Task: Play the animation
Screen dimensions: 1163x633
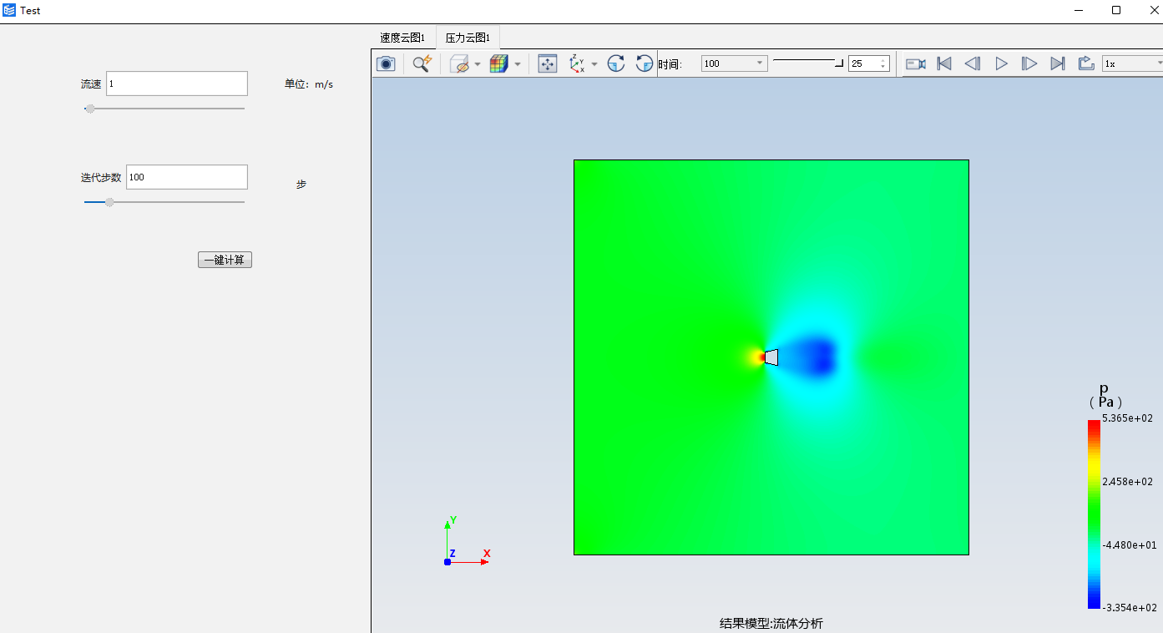Action: 1001,63
